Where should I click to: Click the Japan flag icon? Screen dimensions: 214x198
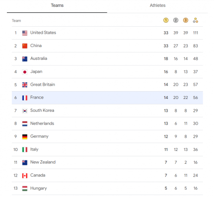tap(25, 72)
